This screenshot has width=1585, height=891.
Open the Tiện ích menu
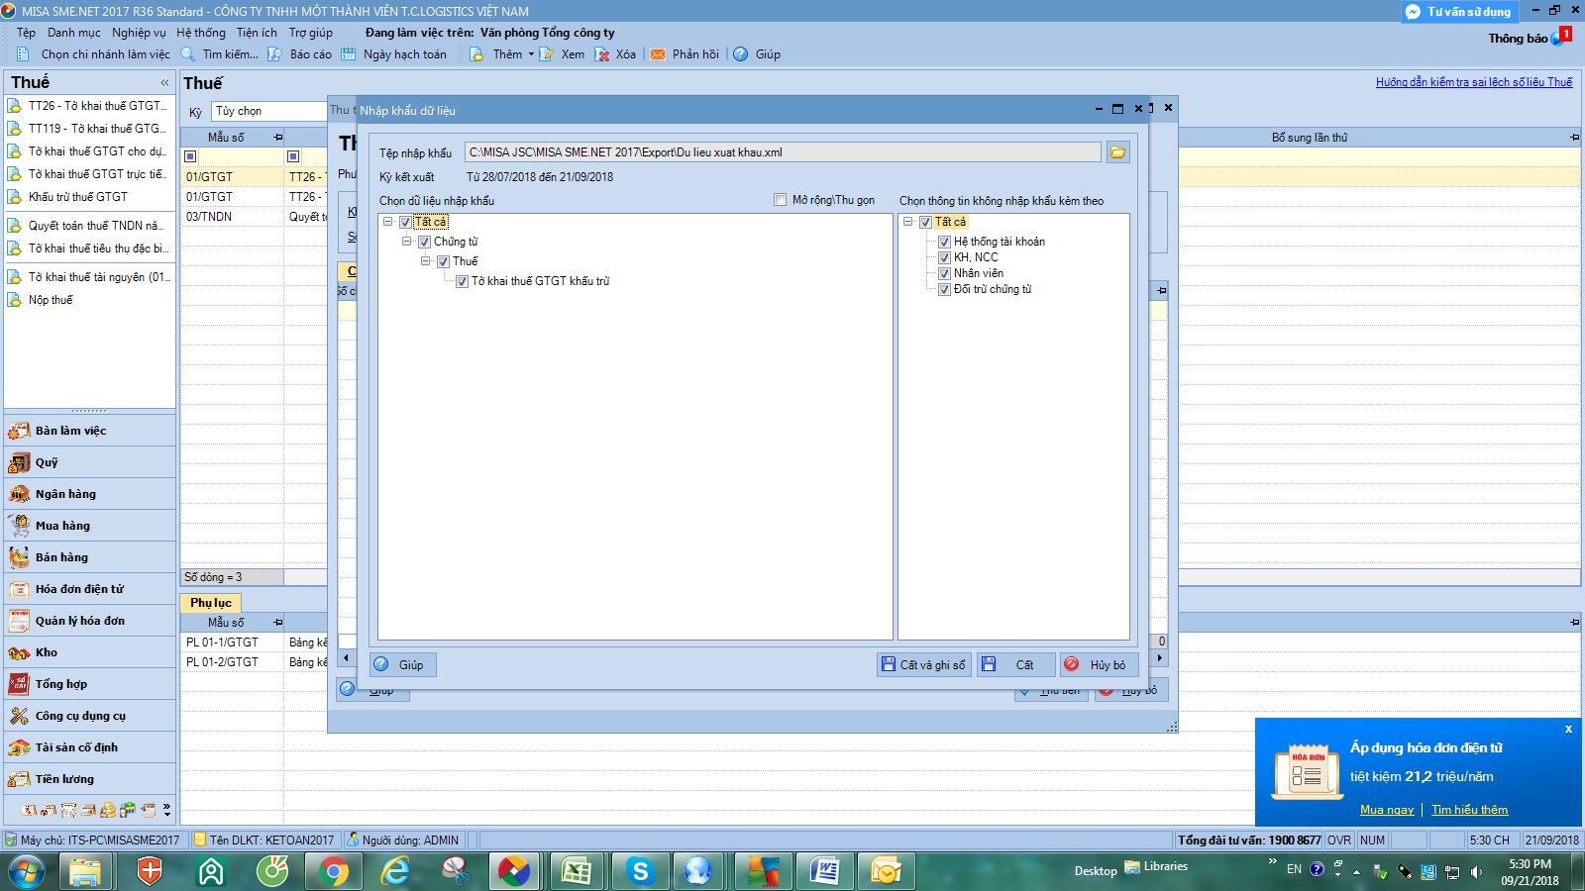pos(257,33)
